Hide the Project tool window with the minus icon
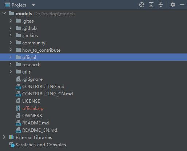 click(x=182, y=5)
